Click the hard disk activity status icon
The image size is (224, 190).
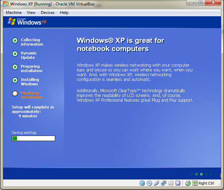(142, 183)
